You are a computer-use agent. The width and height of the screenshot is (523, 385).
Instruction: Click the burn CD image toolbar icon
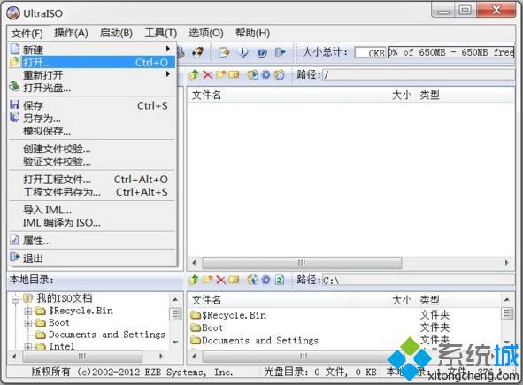[198, 52]
